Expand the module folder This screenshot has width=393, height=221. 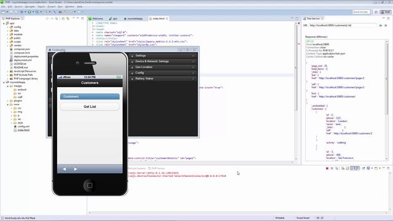coord(8,34)
